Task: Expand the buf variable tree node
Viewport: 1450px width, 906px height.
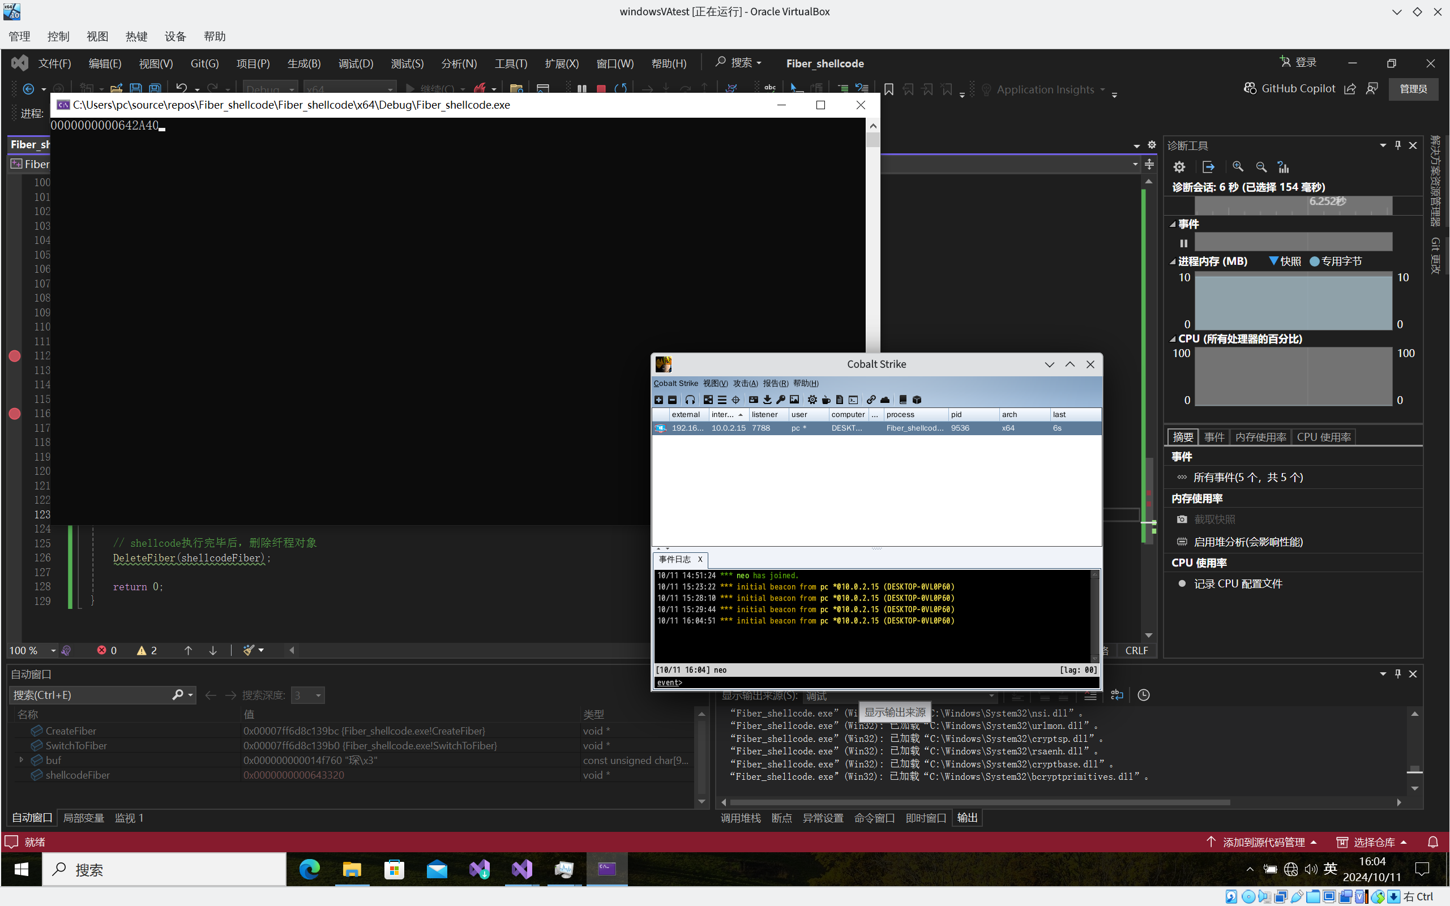Action: (x=22, y=760)
